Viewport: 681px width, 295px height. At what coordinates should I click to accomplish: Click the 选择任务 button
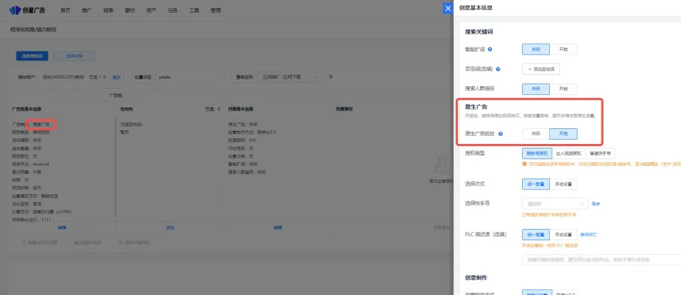click(74, 56)
